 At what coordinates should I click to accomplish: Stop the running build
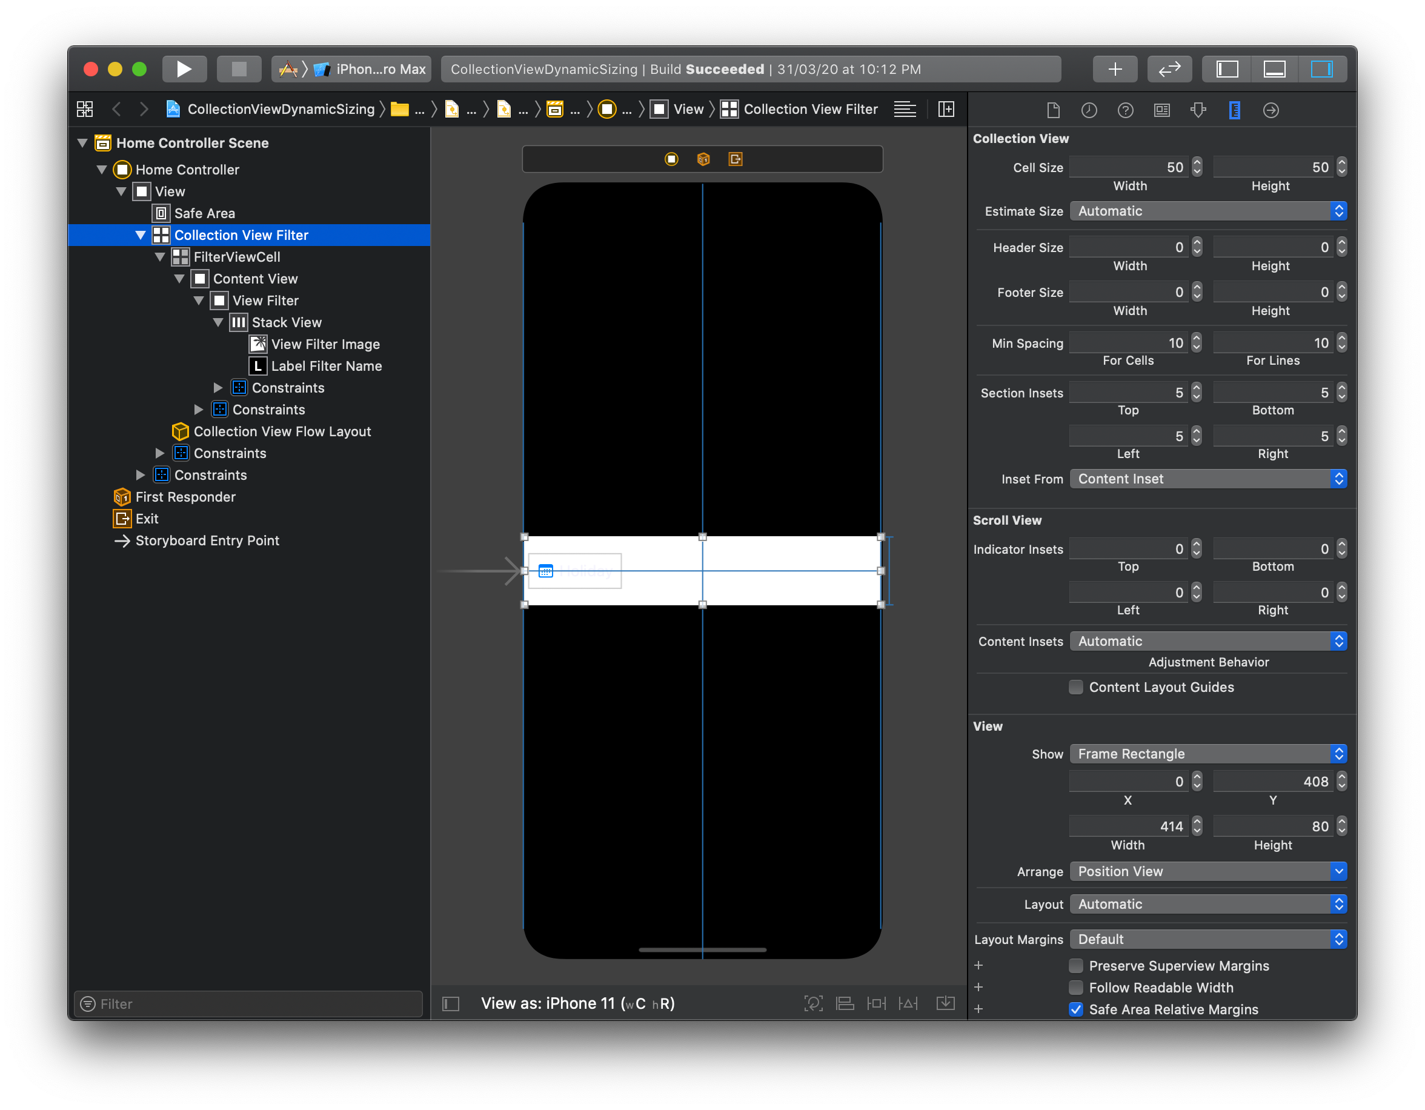pyautogui.click(x=239, y=69)
